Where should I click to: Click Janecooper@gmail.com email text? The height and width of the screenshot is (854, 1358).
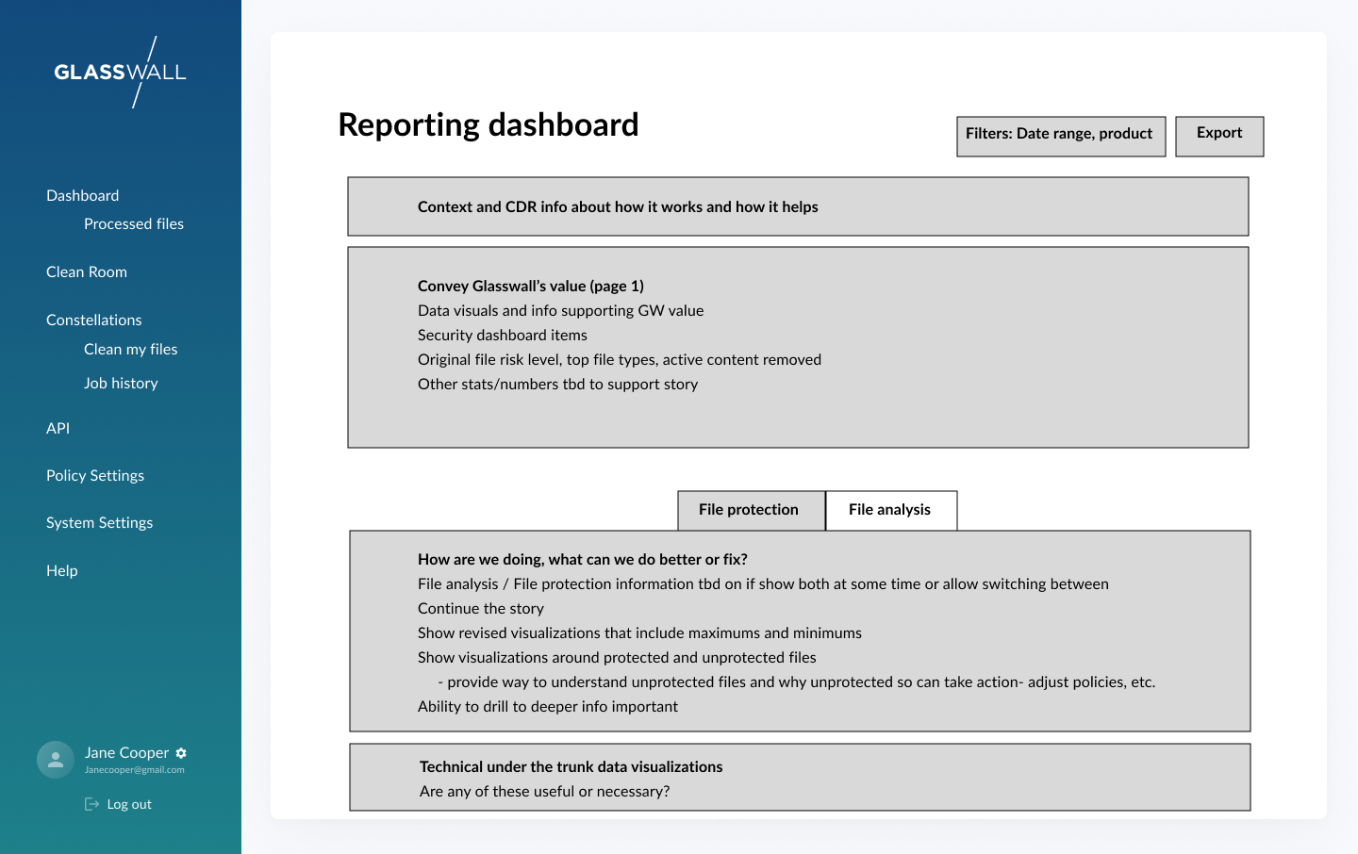click(135, 770)
